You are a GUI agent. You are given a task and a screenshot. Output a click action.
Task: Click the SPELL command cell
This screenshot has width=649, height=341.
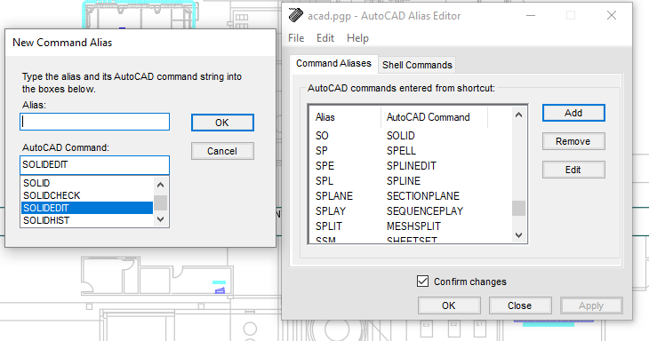(x=401, y=150)
